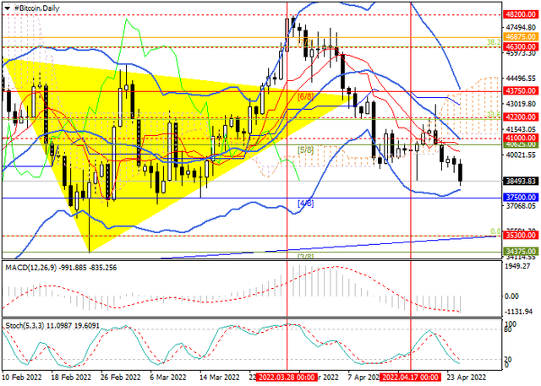
Task: Click the #Bitcoin,Daily chart title
Action: click(36, 8)
